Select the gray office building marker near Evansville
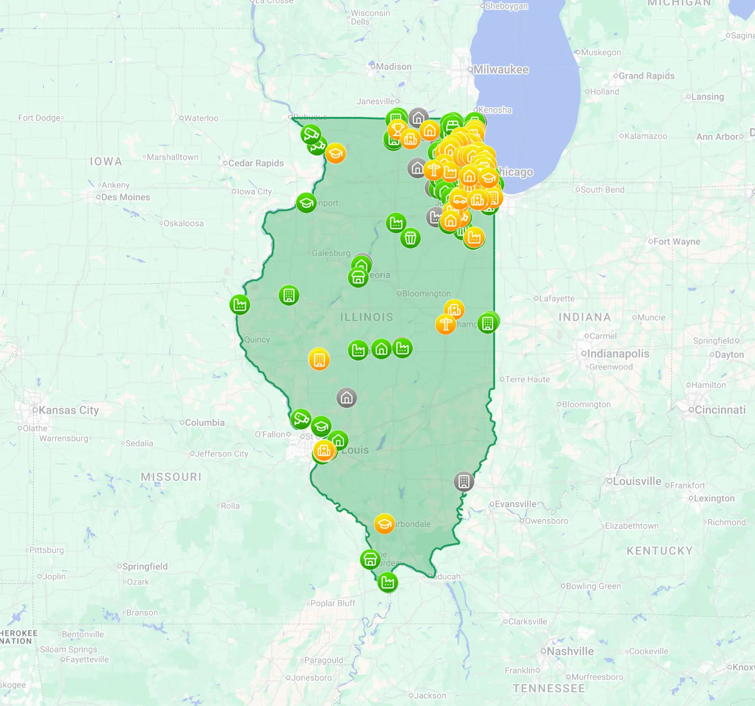The image size is (755, 706). [x=464, y=482]
